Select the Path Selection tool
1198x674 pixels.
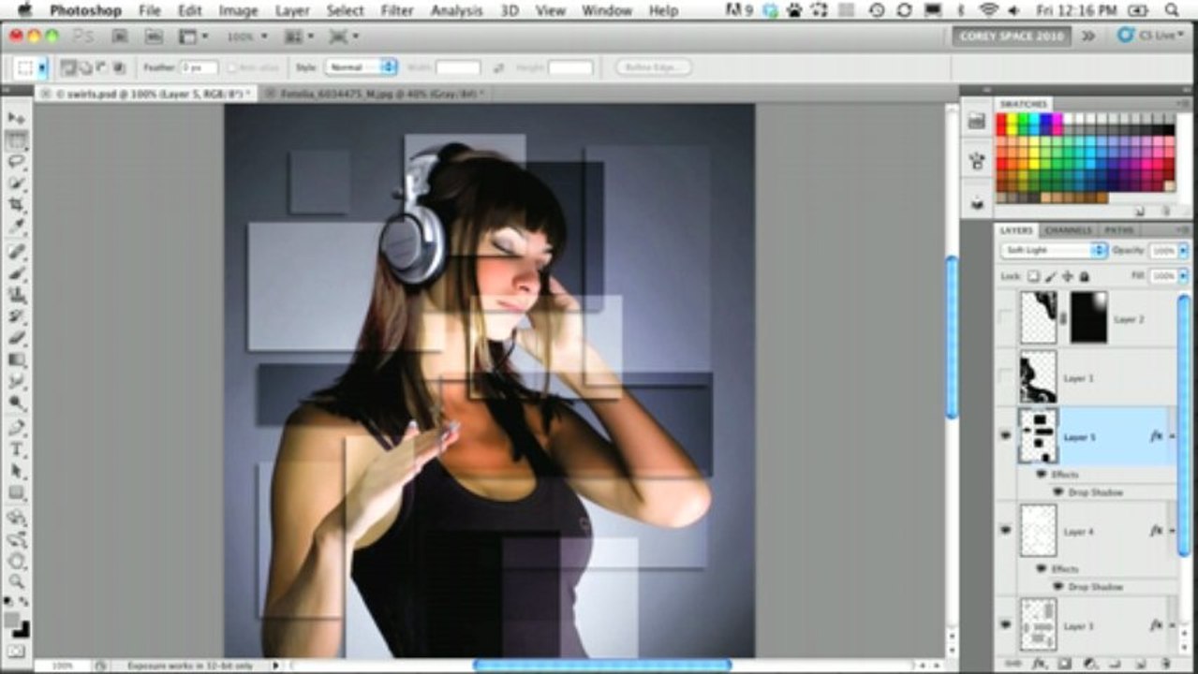[x=17, y=471]
